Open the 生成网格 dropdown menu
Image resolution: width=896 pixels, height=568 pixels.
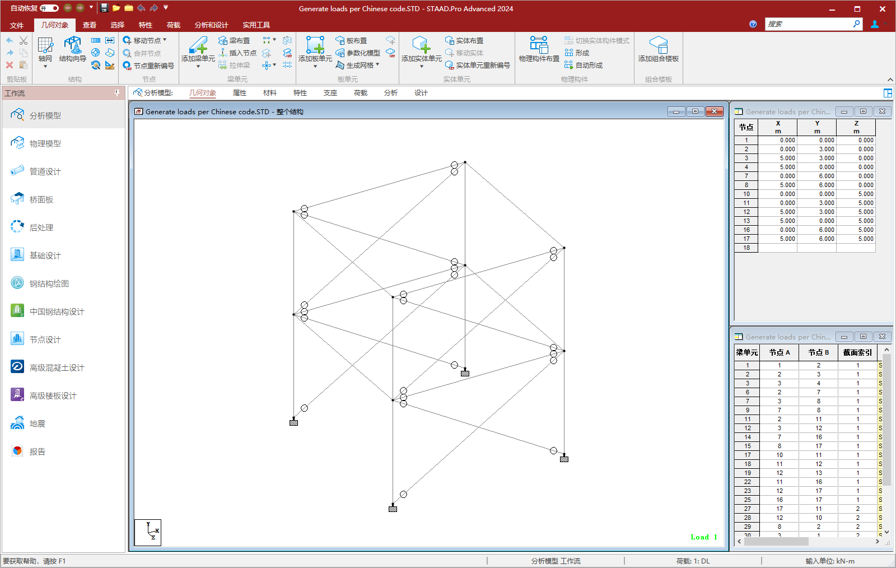tap(377, 65)
